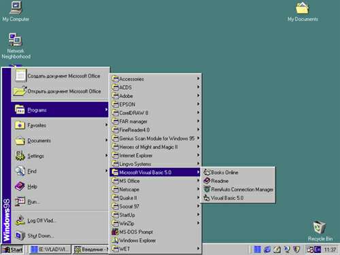This screenshot has width=340, height=255.
Task: Click the RemAuto Connection Manager icon
Action: [x=207, y=189]
